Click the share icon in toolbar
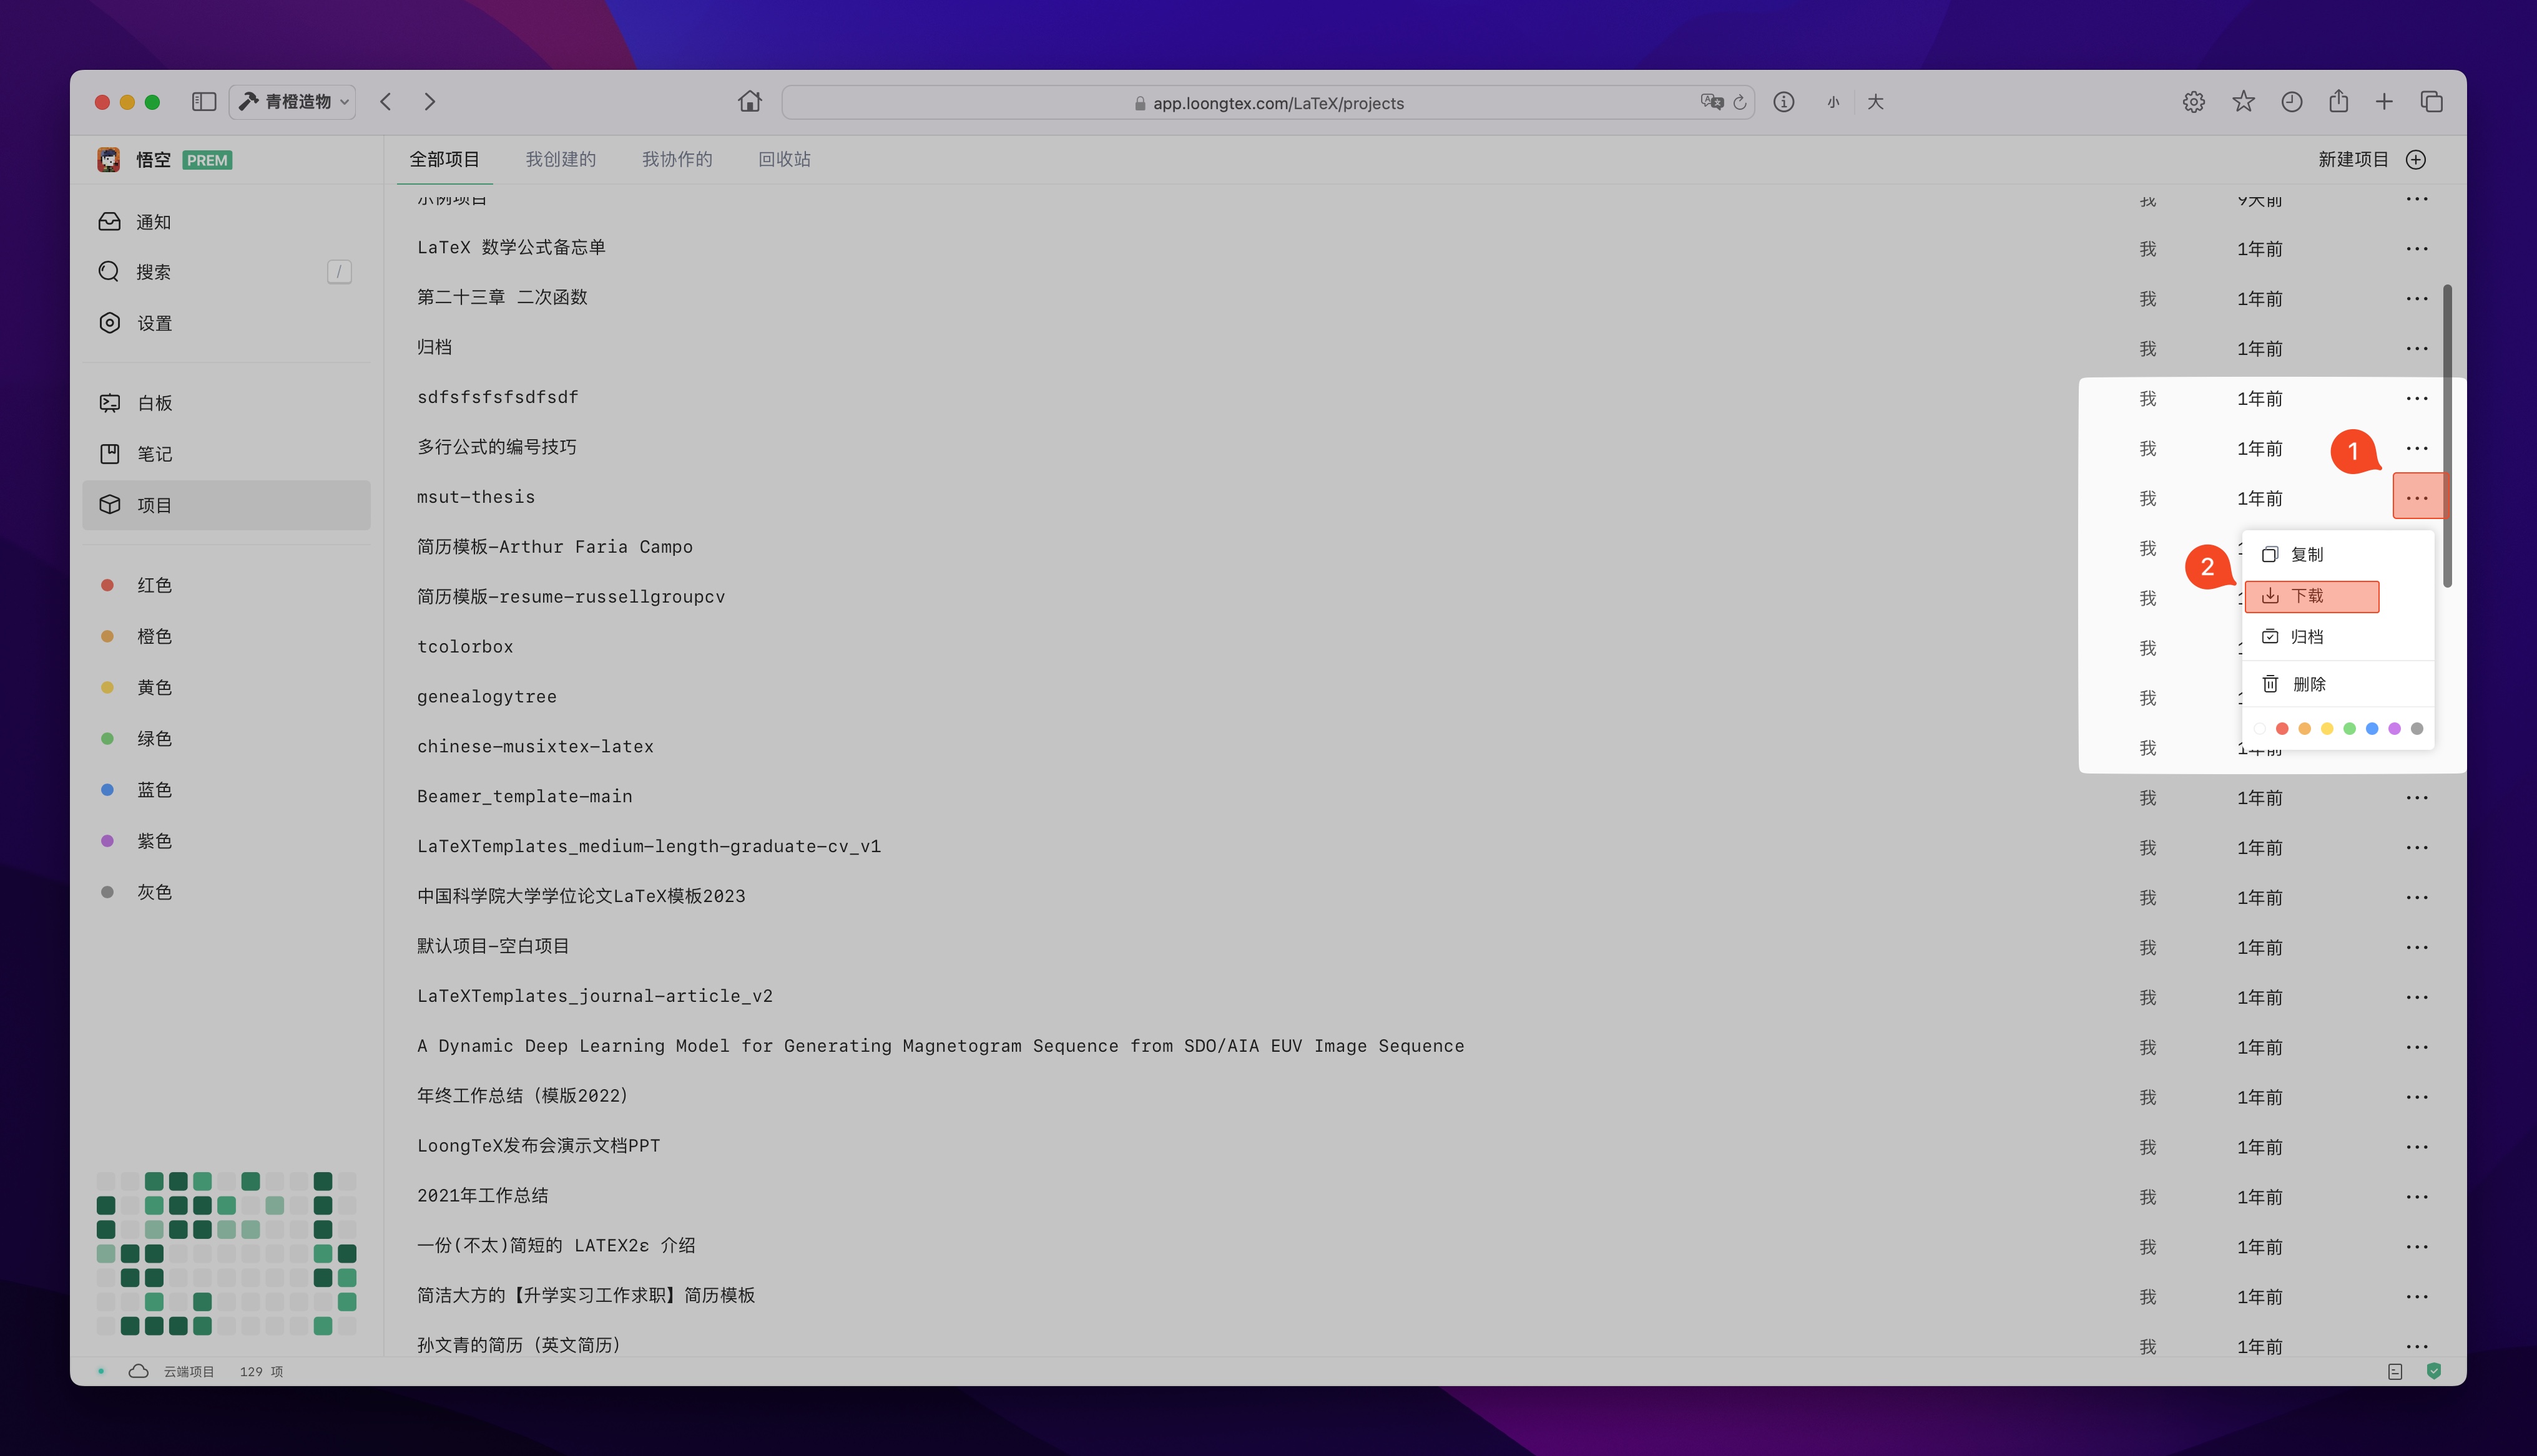The height and width of the screenshot is (1456, 2537). [x=2338, y=101]
